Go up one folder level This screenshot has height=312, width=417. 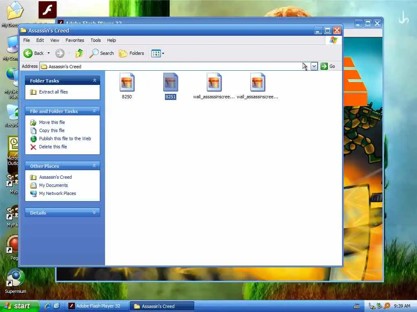(79, 53)
